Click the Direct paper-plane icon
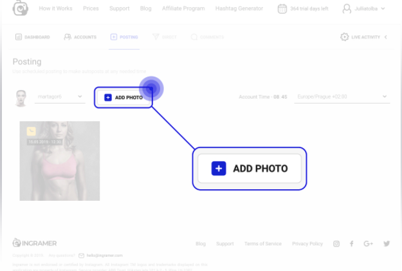Image resolution: width=402 pixels, height=271 pixels. 156,37
